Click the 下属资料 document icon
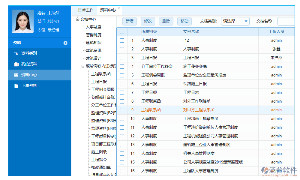Viewport: 300px width, 180px height. click(x=16, y=86)
